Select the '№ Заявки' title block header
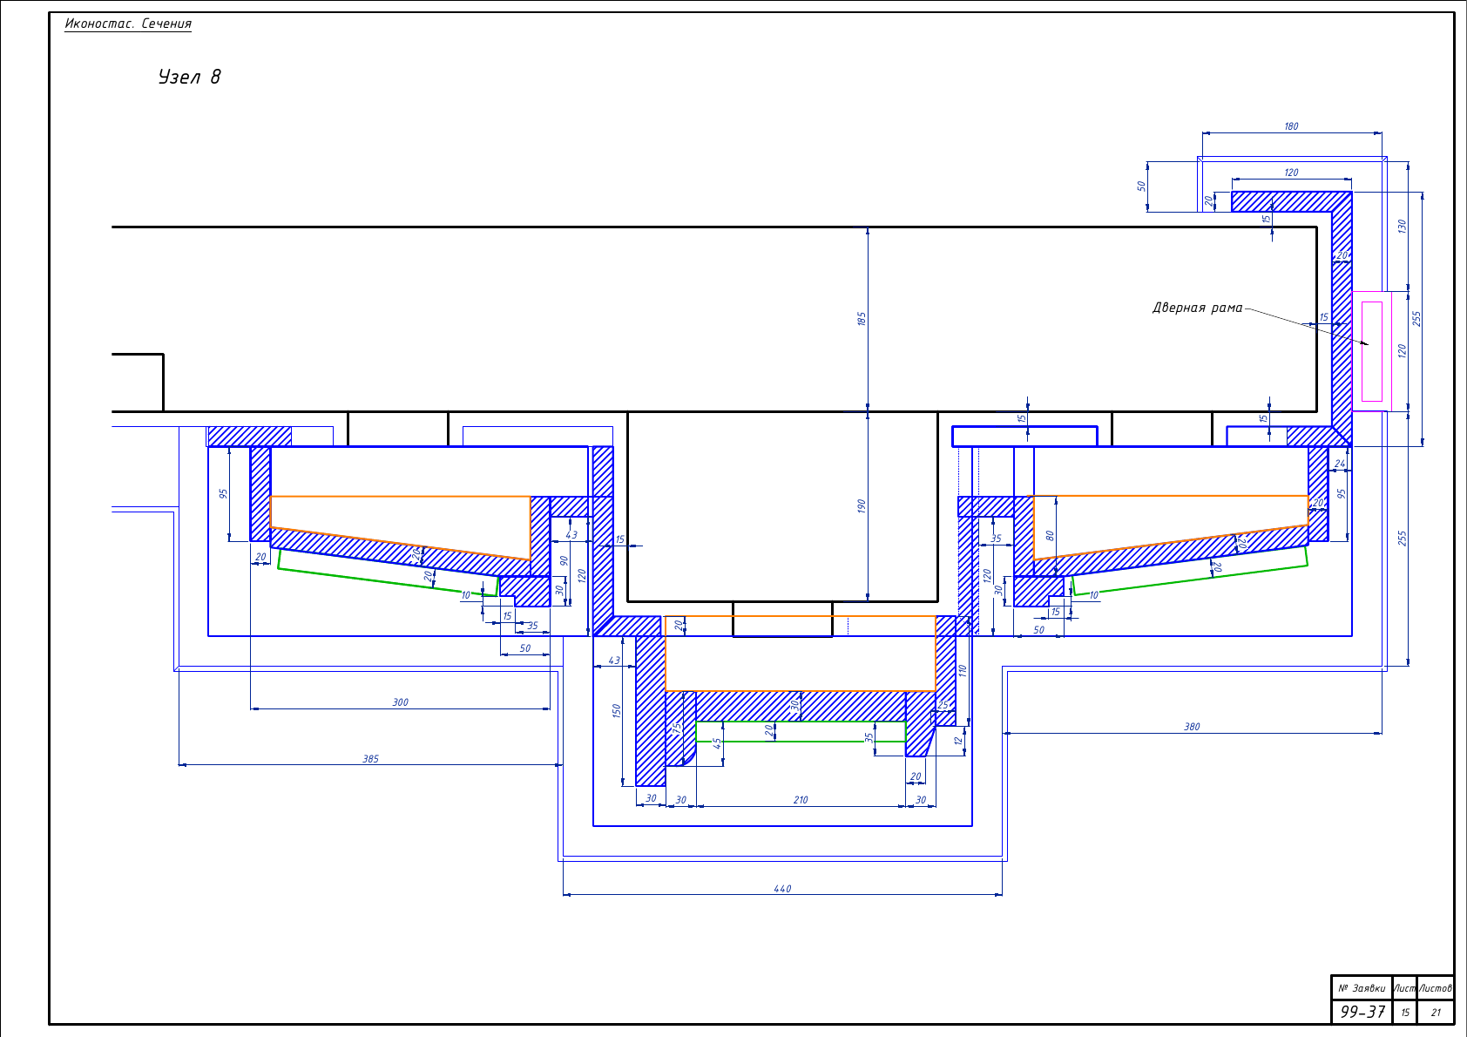The width and height of the screenshot is (1467, 1037). click(1362, 988)
